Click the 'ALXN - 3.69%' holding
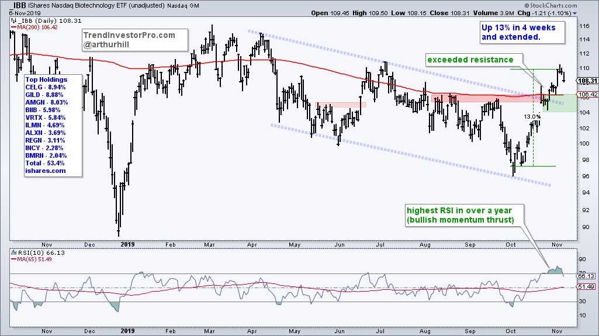This screenshot has height=336, width=599. coord(46,133)
